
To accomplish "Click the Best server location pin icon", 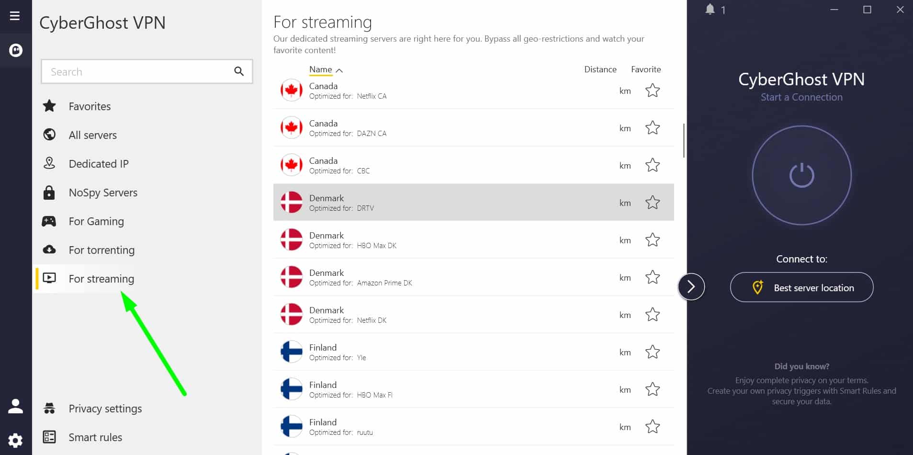I will [757, 287].
